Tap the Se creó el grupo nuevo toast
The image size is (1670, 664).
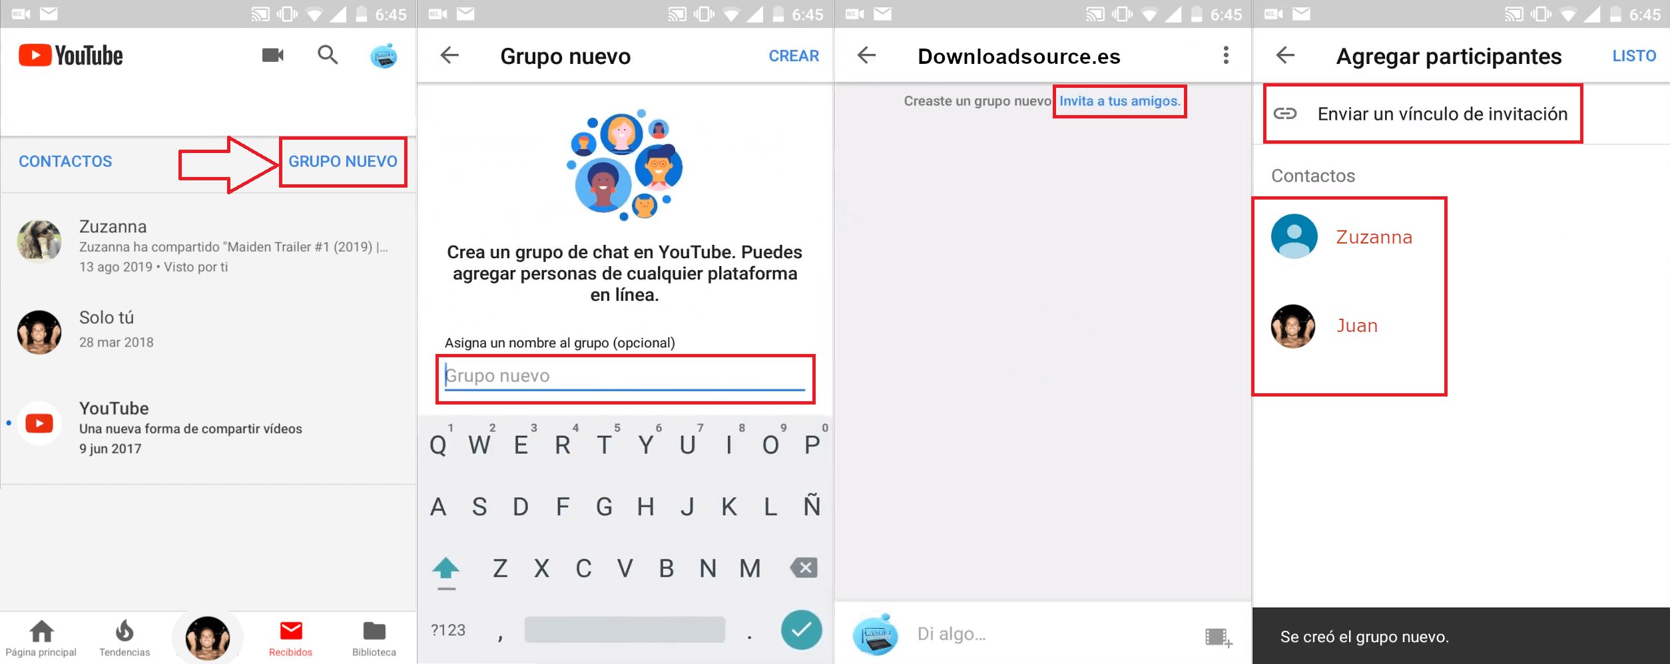point(1461,636)
